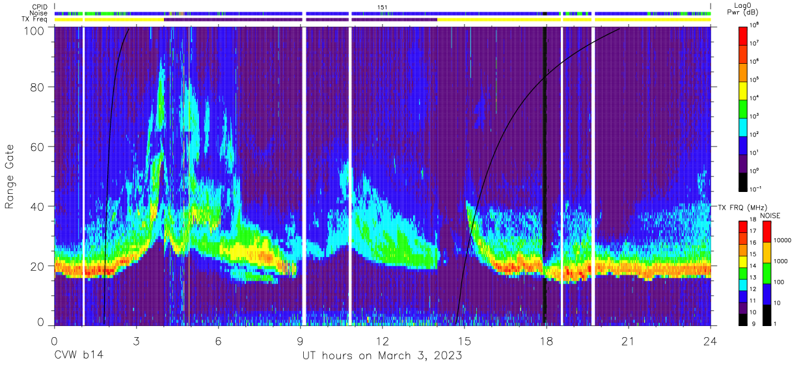Image resolution: width=799 pixels, height=369 pixels.
Task: Click the TX FRQ colorbar label 9
Action: 753,324
